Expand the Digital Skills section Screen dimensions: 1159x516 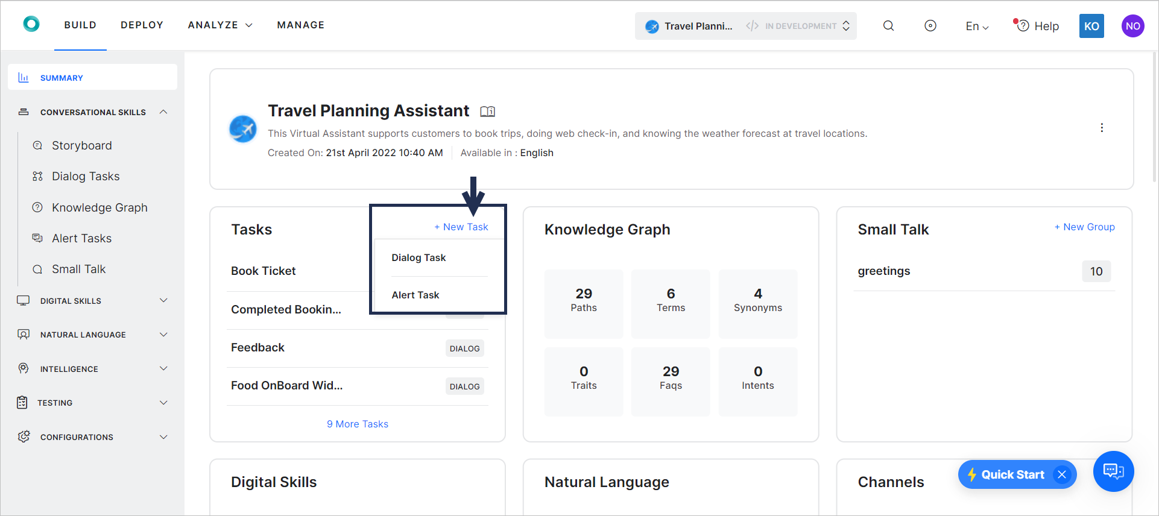pos(163,300)
